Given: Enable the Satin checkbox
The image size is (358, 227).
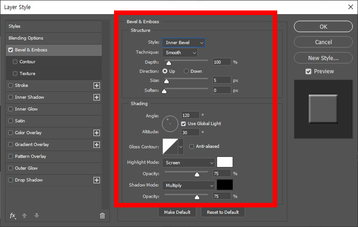Looking at the screenshot, I should (10, 121).
